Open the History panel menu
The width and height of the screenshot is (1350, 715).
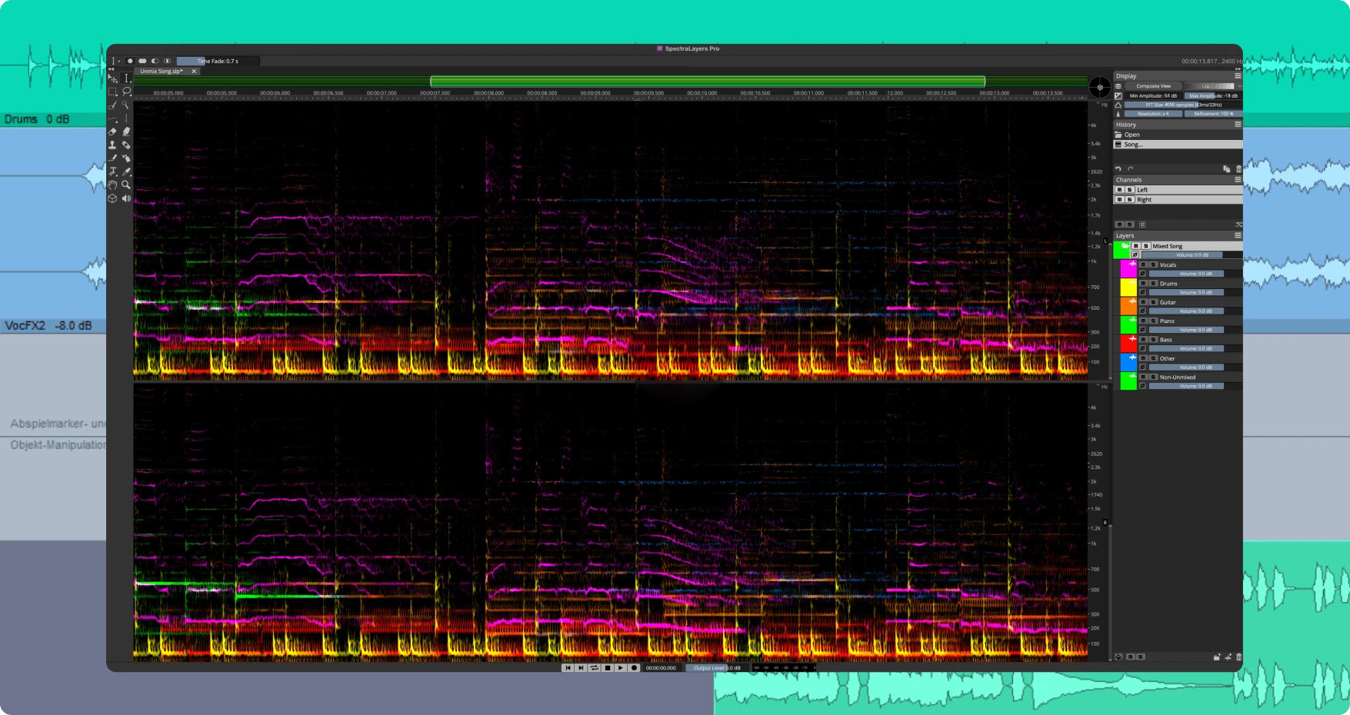(1238, 125)
